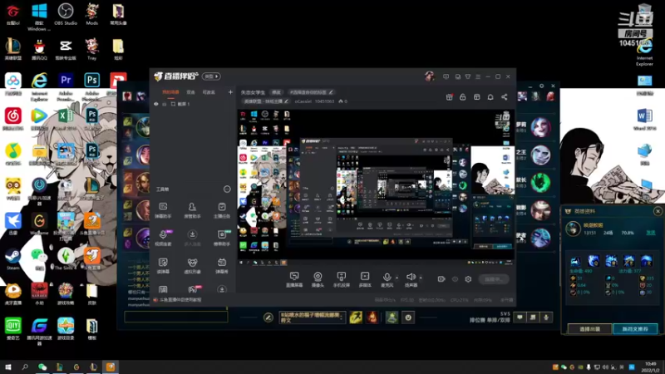
Task: Collapse the toolbox section with minus circle
Action: tap(227, 189)
